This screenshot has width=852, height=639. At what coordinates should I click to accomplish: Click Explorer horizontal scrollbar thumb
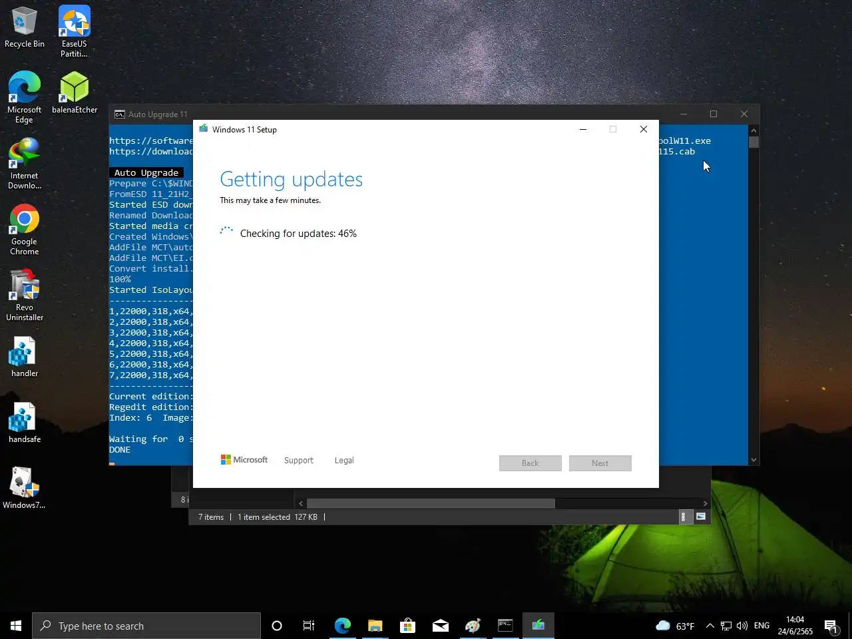coord(431,504)
